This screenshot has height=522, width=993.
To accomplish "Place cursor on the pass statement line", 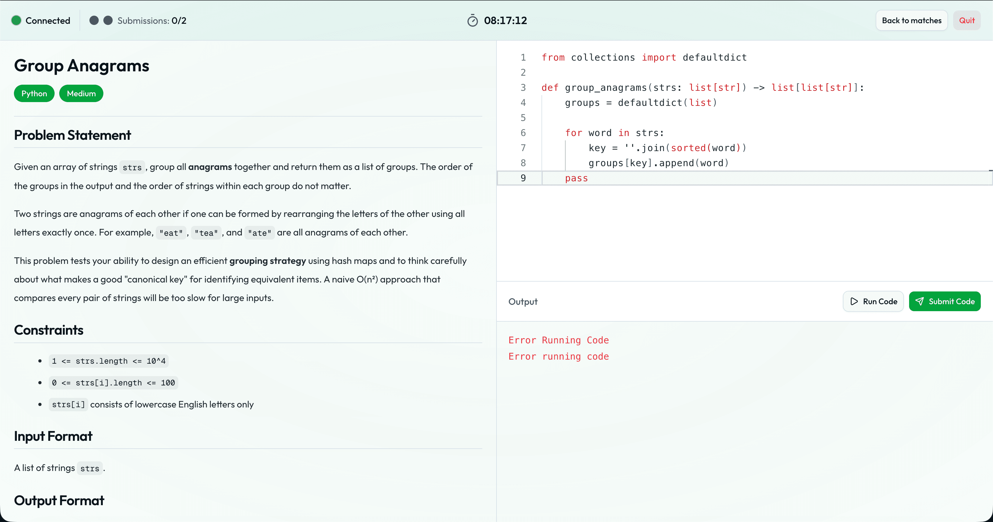I will pos(576,178).
